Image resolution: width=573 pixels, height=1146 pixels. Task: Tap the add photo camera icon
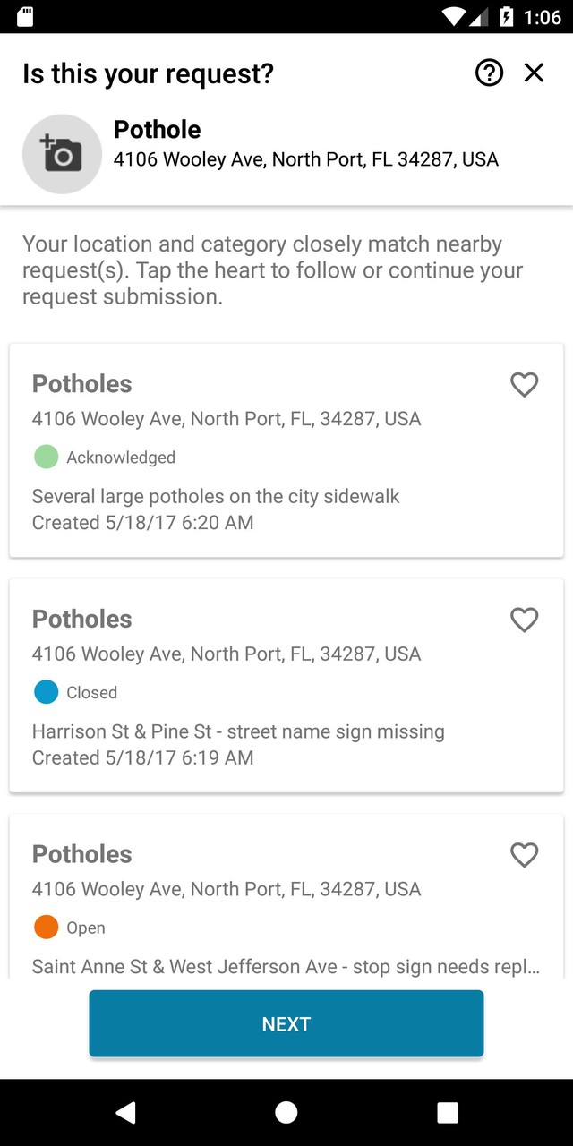[62, 154]
